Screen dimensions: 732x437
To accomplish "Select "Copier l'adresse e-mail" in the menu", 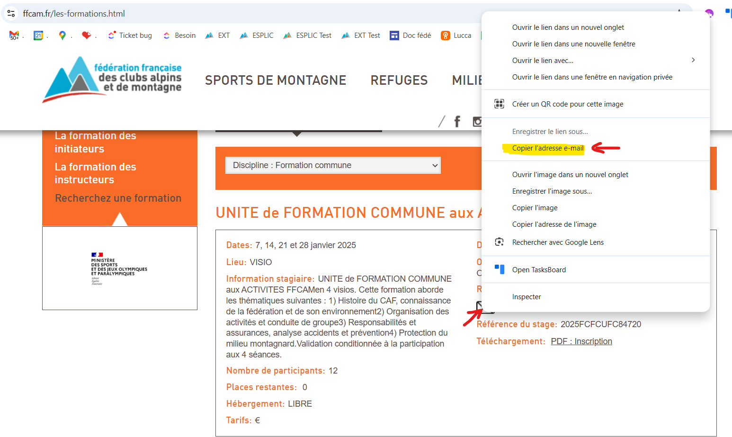I will point(547,148).
